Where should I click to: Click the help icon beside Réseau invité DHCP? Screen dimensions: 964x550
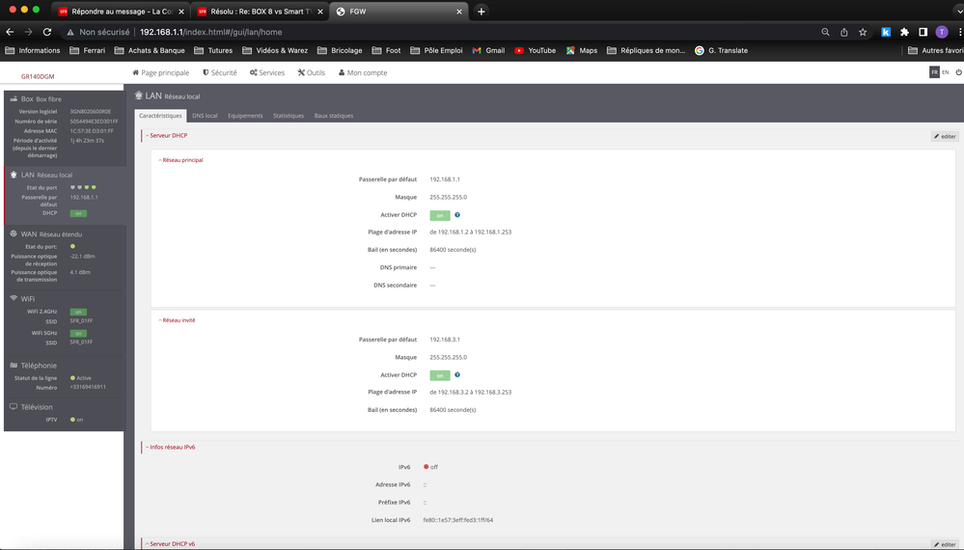[x=456, y=374]
